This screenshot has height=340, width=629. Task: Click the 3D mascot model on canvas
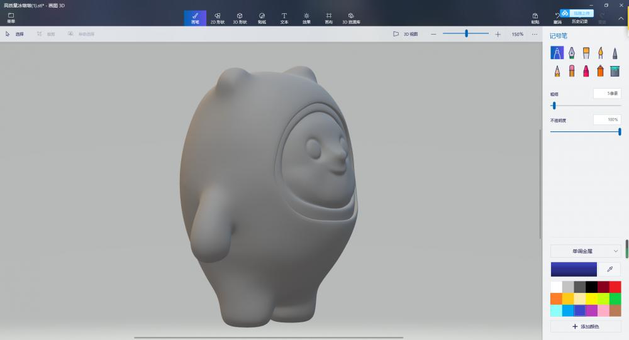269,197
